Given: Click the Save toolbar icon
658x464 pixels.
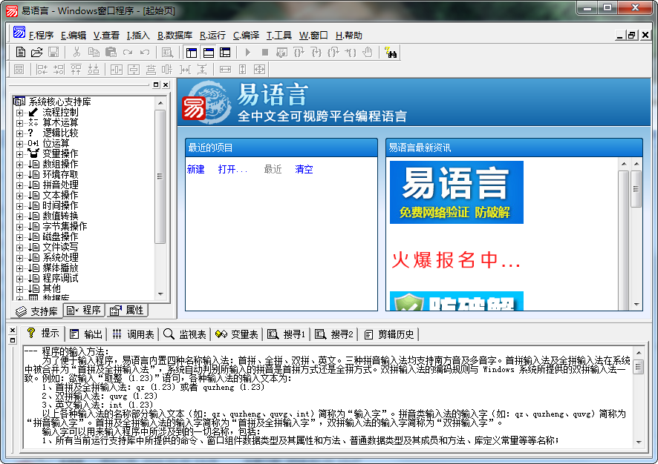Looking at the screenshot, I should 53,52.
